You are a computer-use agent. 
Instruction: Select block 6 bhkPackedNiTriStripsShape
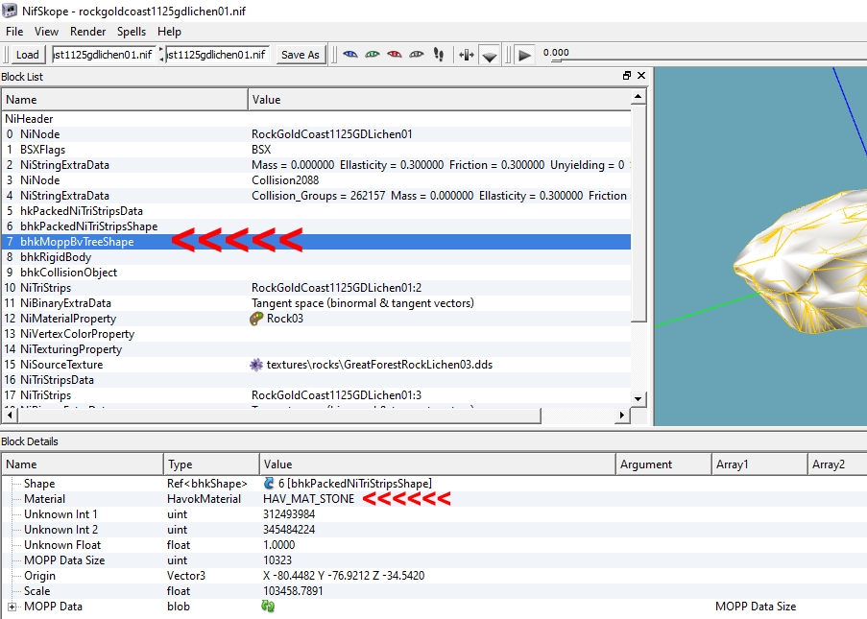click(x=315, y=226)
